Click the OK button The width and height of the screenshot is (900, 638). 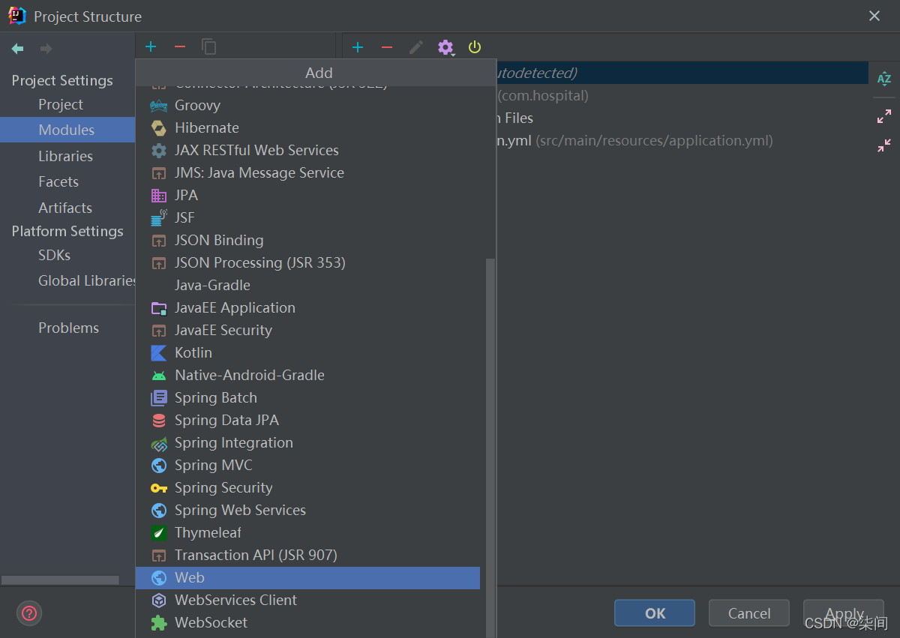pos(655,613)
